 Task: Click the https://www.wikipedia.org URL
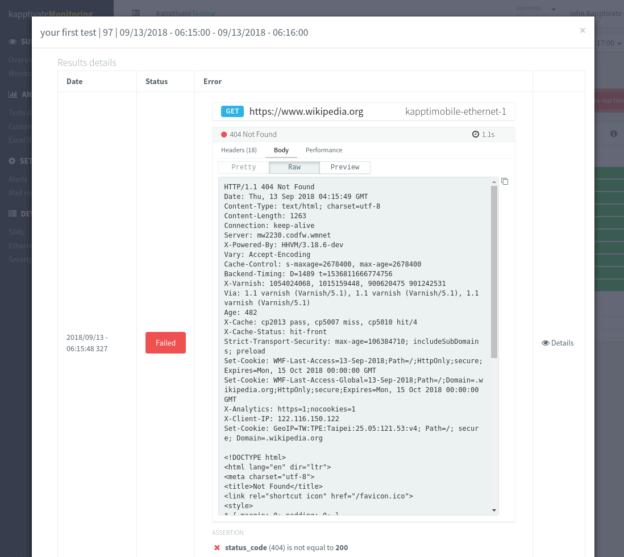(306, 111)
